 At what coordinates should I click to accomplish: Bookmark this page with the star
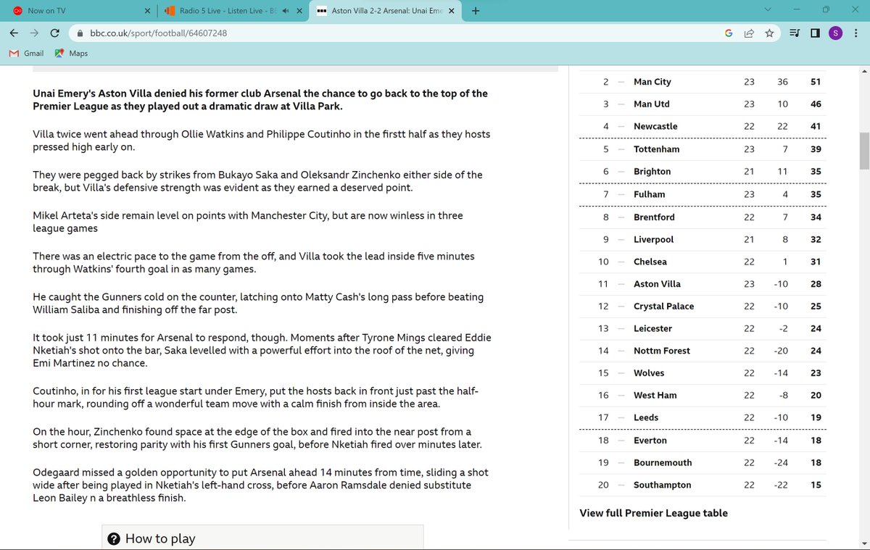click(x=769, y=33)
